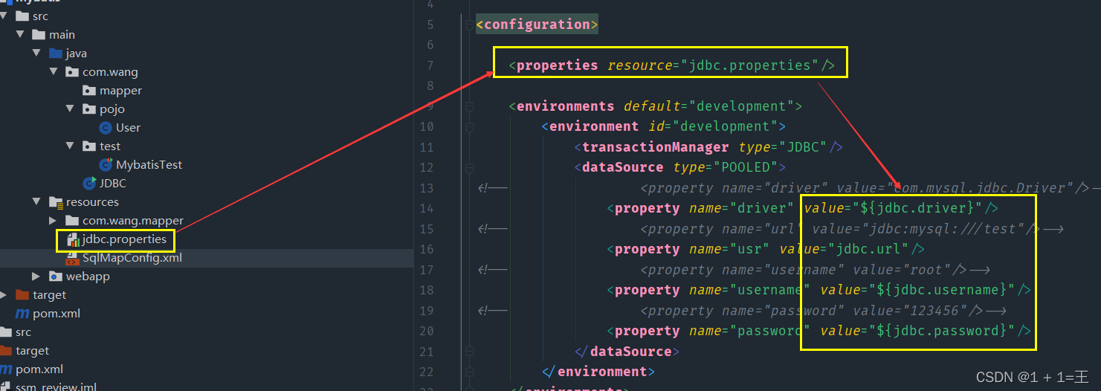1101x391 pixels.
Task: Click the environments tag name on line 9
Action: (x=565, y=106)
